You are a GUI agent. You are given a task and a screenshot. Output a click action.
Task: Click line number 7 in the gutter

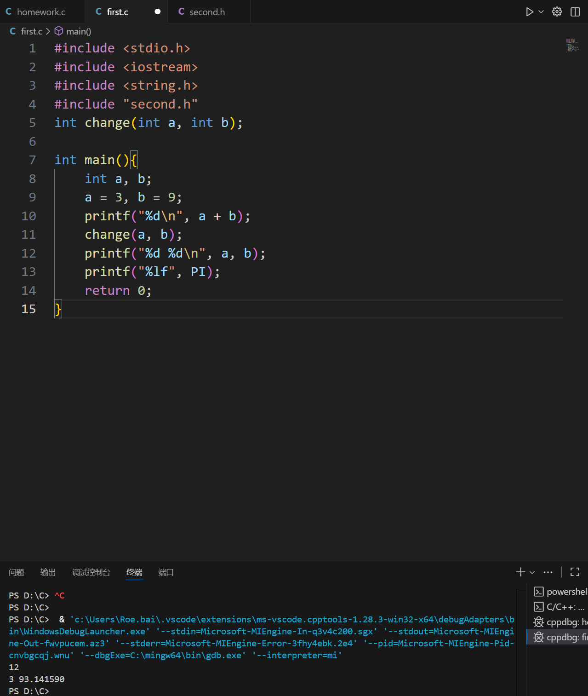click(32, 160)
